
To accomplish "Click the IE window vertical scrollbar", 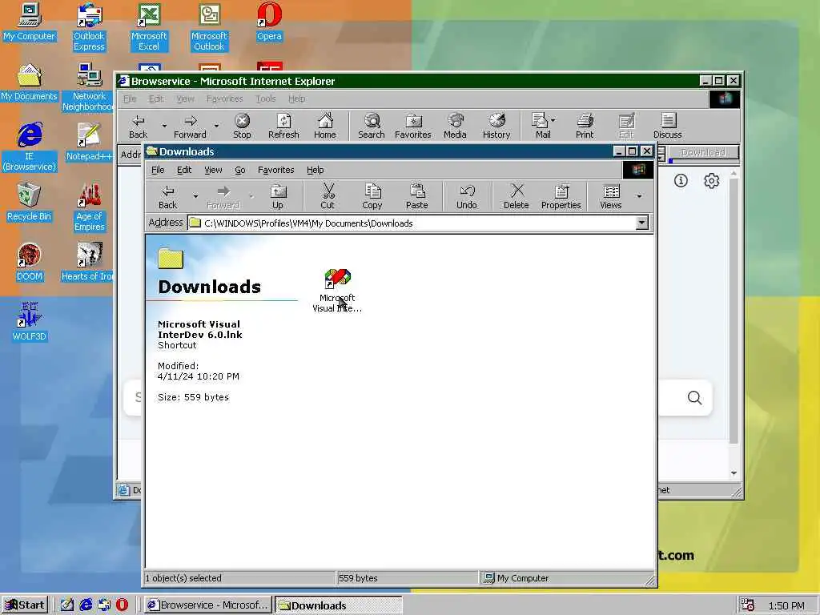I will tap(734, 312).
